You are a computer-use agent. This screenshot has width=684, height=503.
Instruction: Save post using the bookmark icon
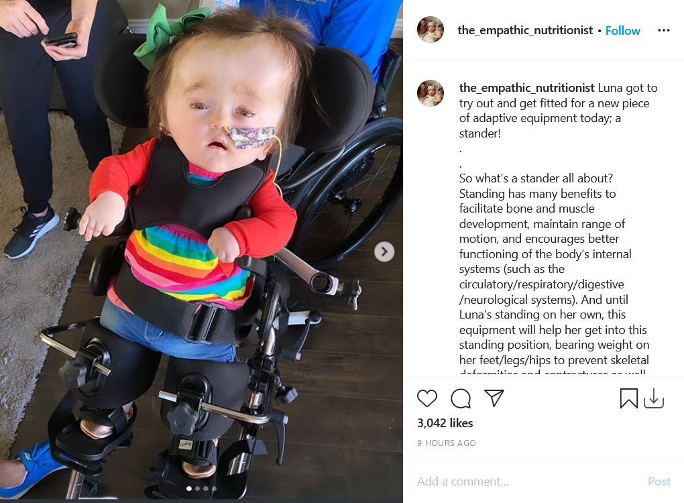tap(628, 398)
